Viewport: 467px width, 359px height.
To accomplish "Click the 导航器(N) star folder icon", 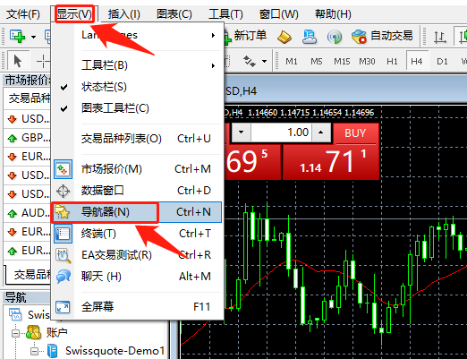I will pyautogui.click(x=63, y=212).
